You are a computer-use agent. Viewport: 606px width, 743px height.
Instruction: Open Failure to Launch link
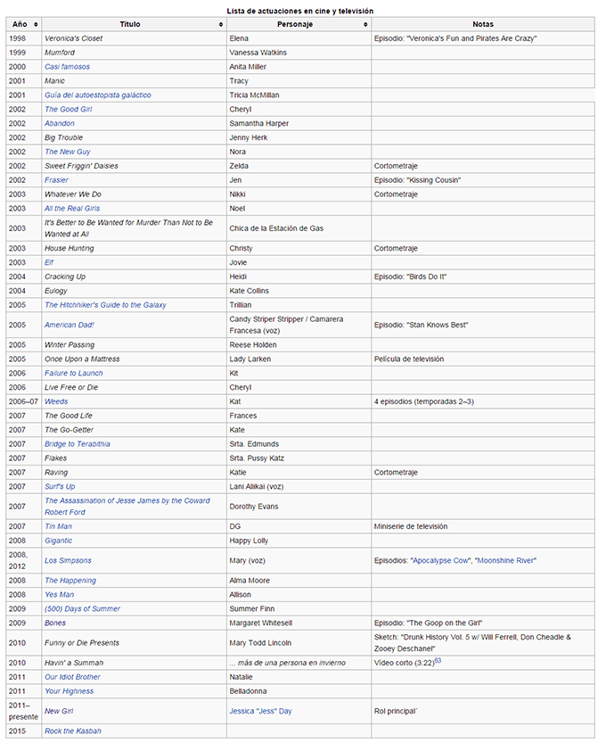pyautogui.click(x=74, y=374)
